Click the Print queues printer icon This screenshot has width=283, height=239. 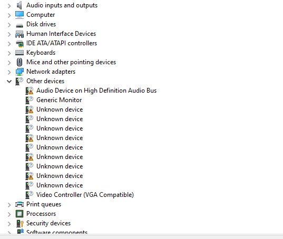click(19, 204)
